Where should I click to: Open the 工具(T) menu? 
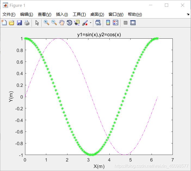79,14
